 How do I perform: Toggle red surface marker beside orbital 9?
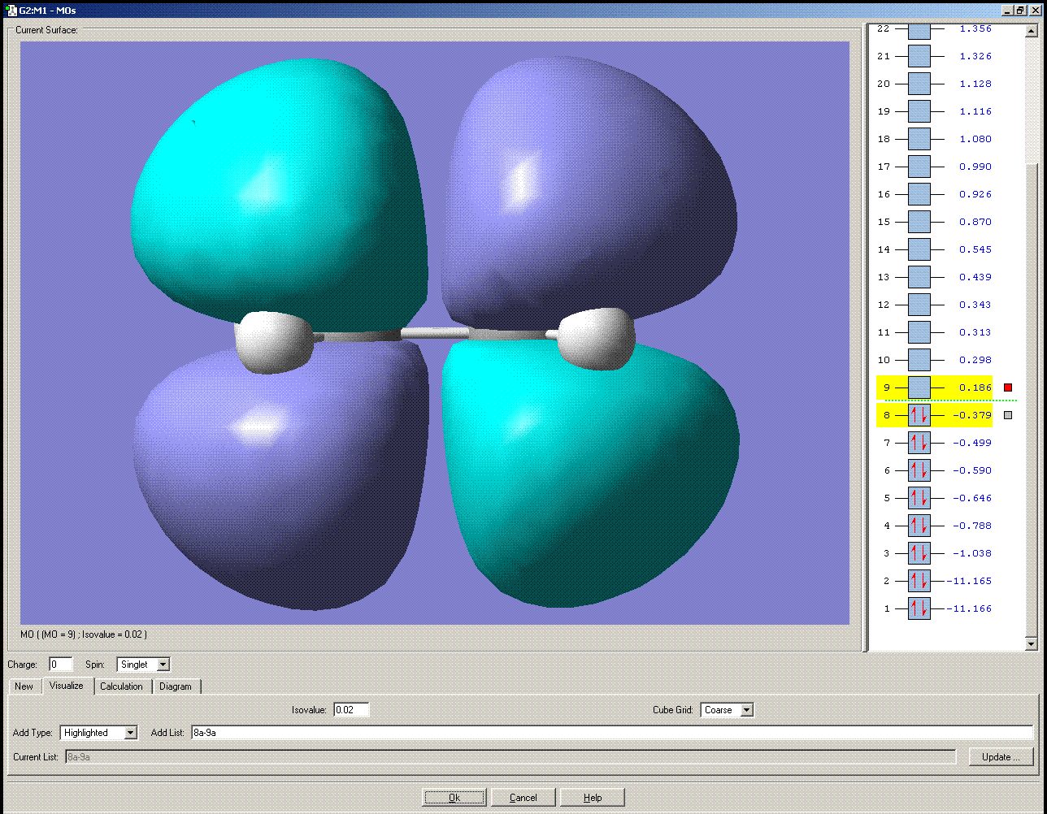[x=1008, y=388]
